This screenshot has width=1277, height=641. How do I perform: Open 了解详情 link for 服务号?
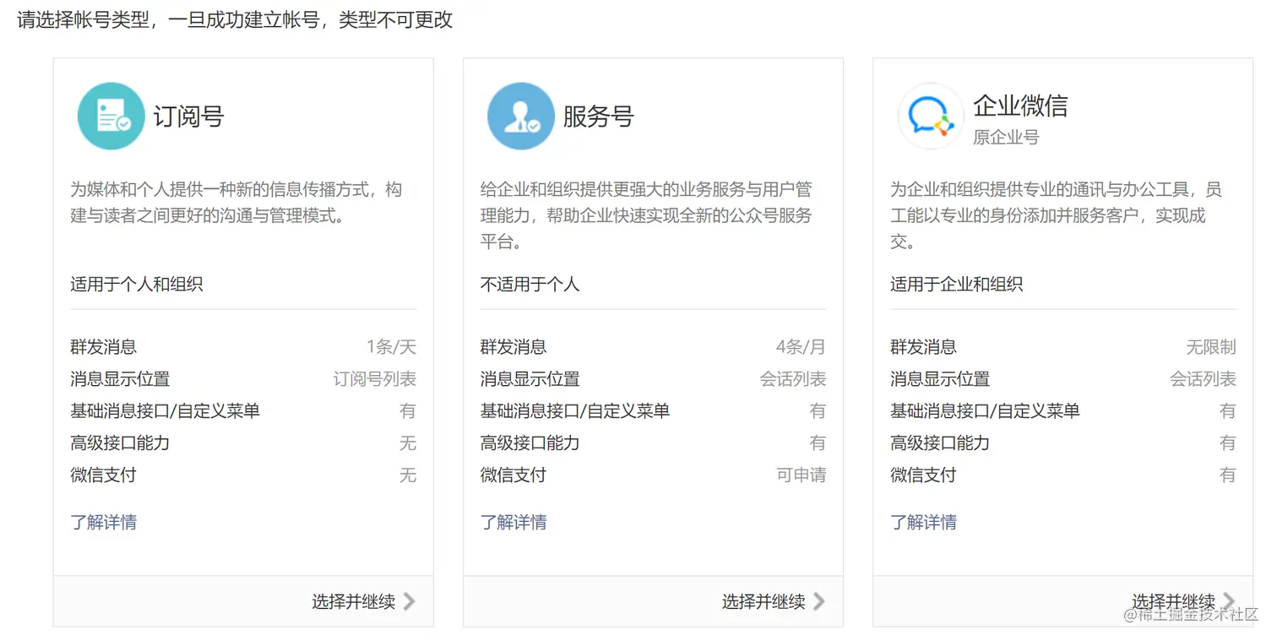pyautogui.click(x=514, y=522)
